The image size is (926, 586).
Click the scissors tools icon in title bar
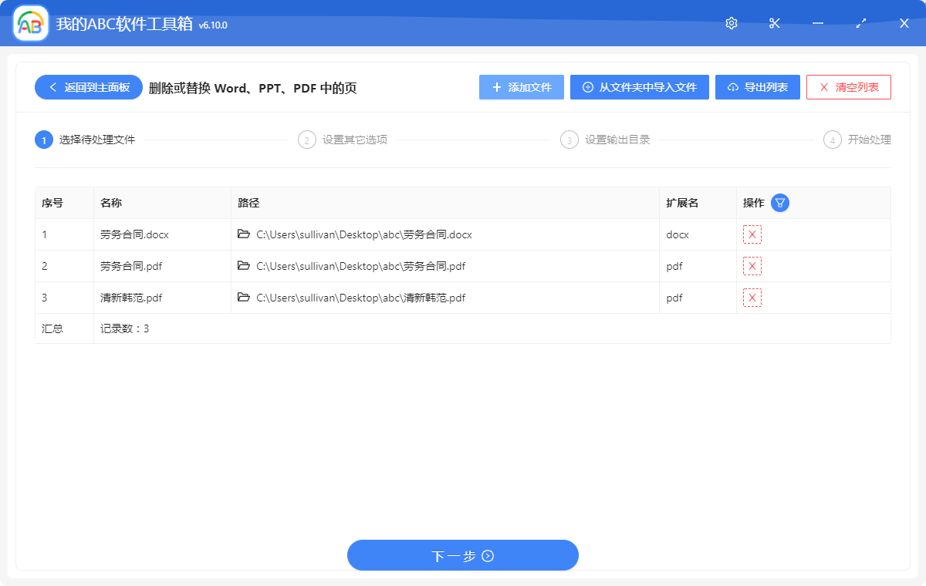[774, 23]
